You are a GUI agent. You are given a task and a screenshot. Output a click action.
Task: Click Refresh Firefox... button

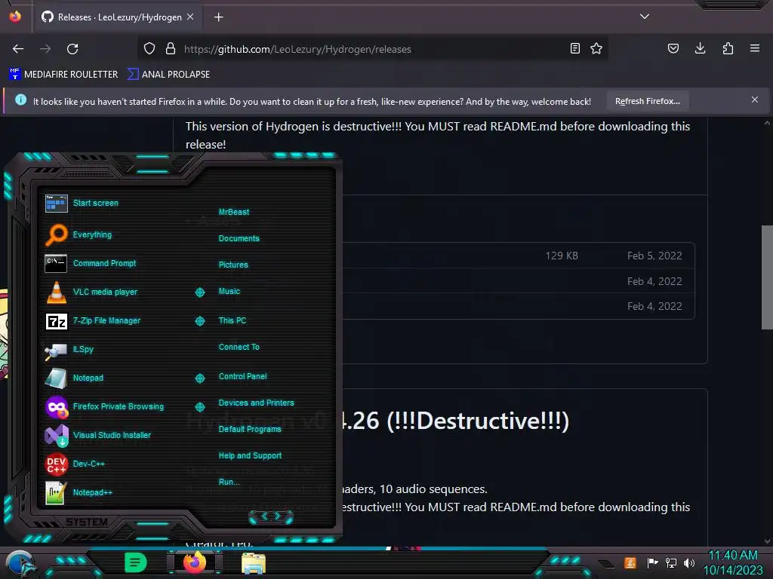647,102
